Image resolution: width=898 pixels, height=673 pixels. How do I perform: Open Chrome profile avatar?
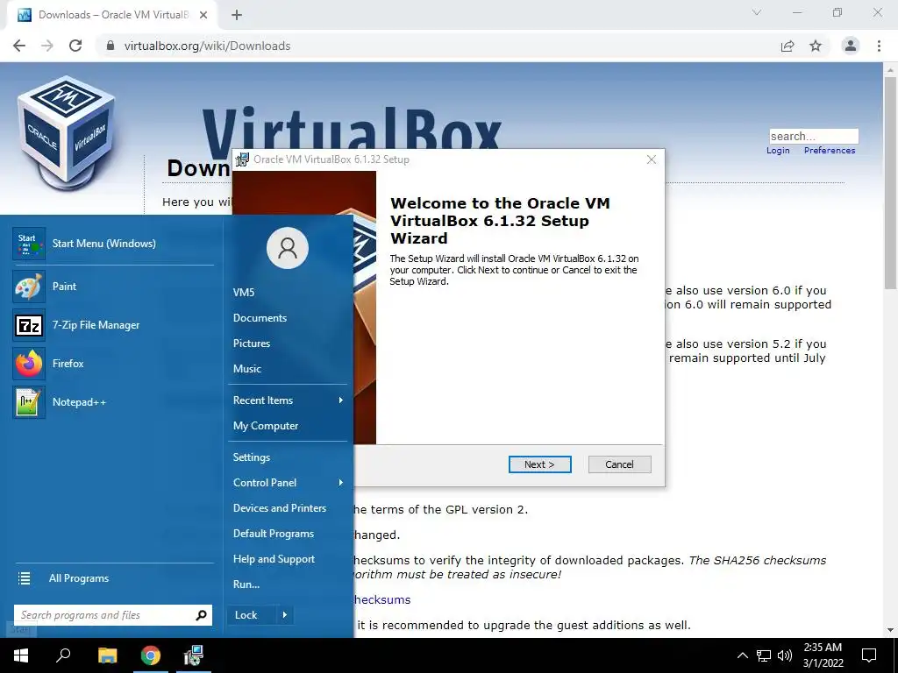pyautogui.click(x=851, y=46)
